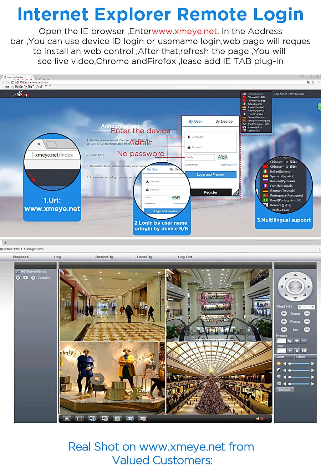321x473 pixels.
Task: Click connect all cameras play icon
Action: 92,418
